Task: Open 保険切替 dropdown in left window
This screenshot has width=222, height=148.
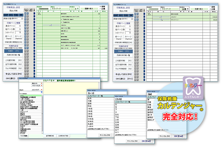Action: click(x=22, y=19)
